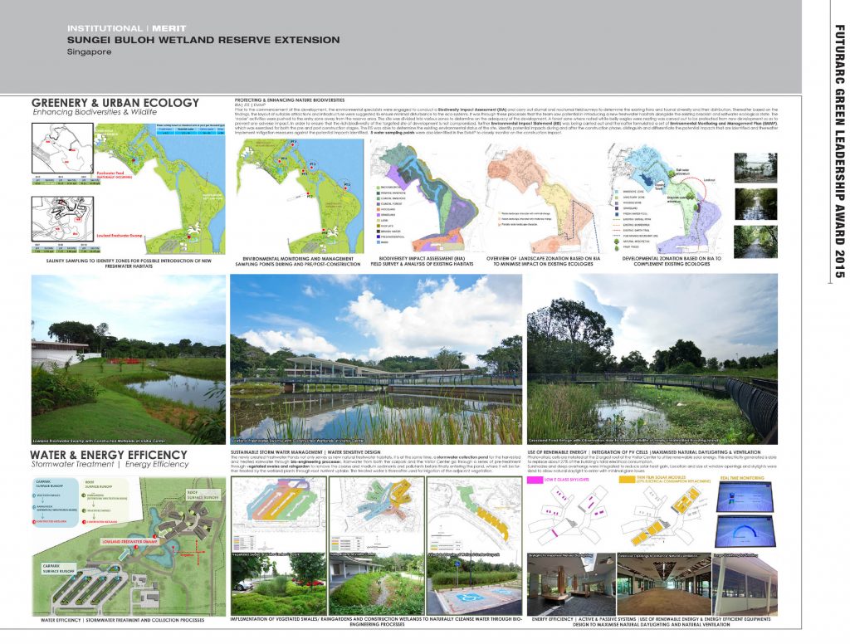The width and height of the screenshot is (850, 644).
Task: Click the 'SALINITY SAMPLING TO IDENTIFY ZONES' caption
Action: click(129, 263)
